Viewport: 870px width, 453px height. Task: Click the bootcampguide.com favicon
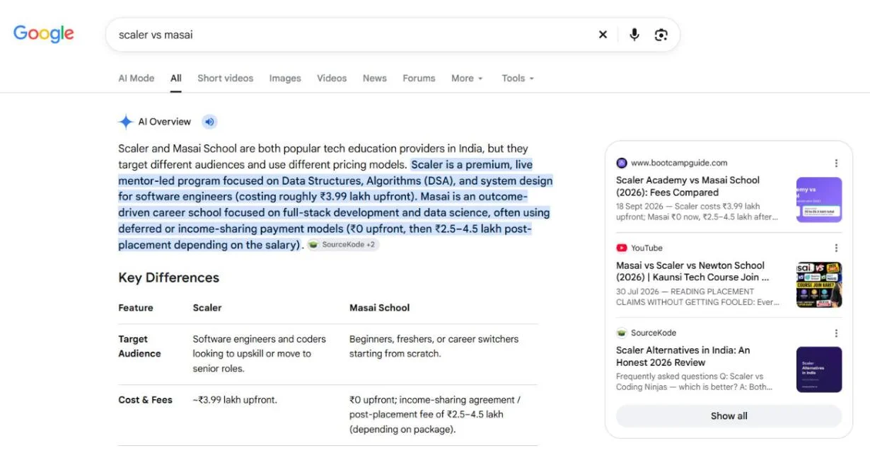[622, 163]
